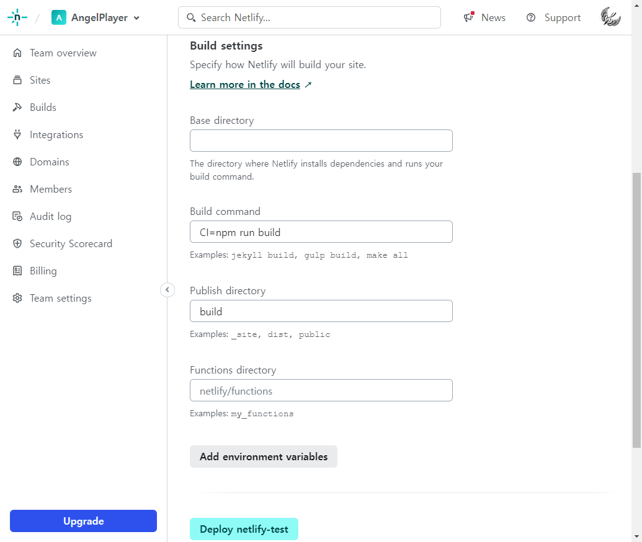Focus the Search Netlify field
Screen dimensions: 642x542
pos(309,17)
